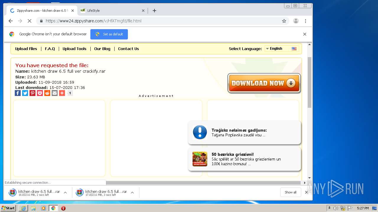This screenshot has height=212, width=378.
Task: Visit Our Blog link
Action: coord(102,49)
